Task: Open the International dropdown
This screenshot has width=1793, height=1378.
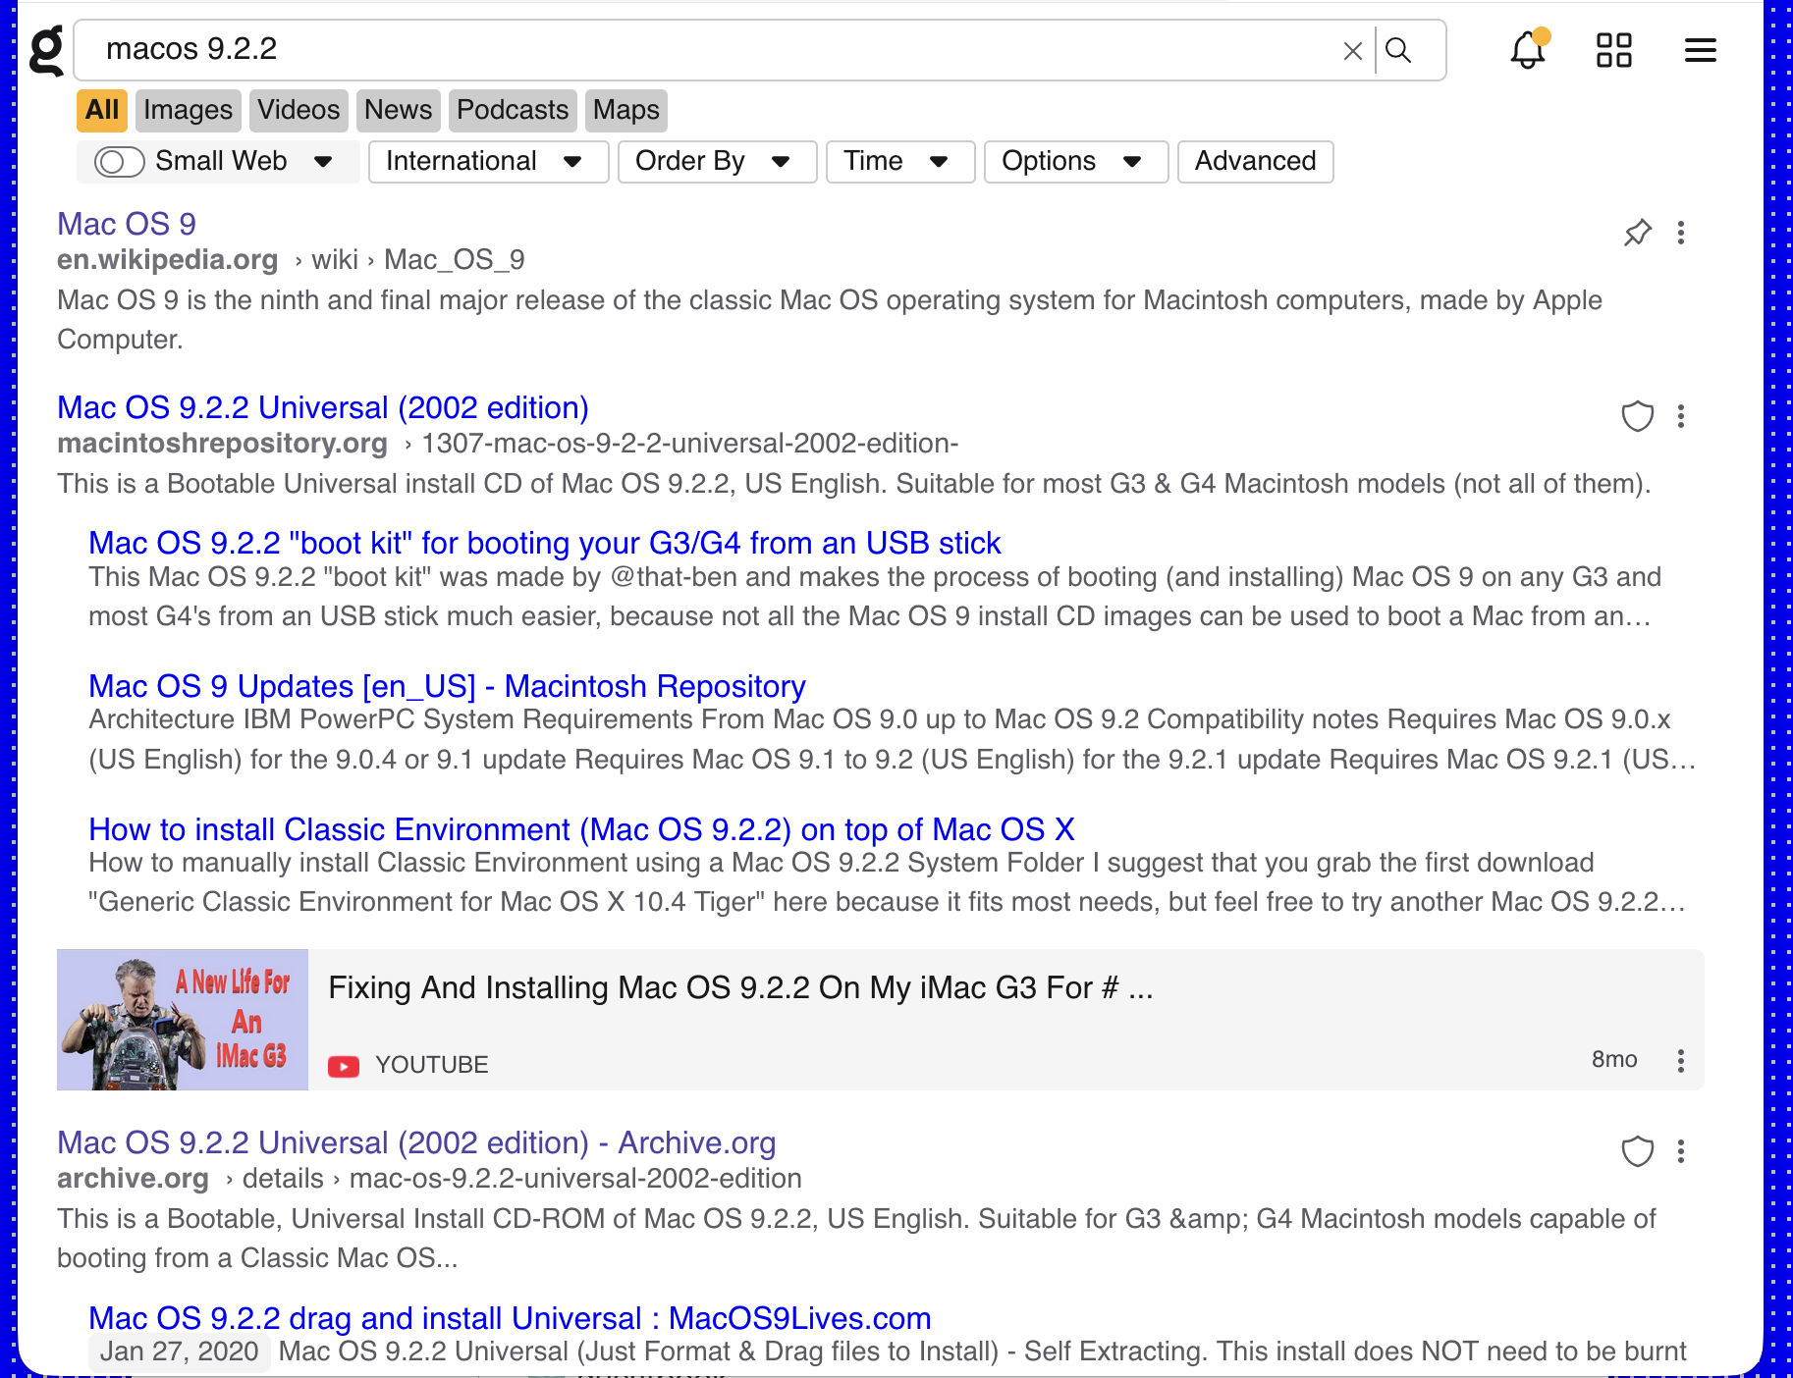Action: point(488,161)
